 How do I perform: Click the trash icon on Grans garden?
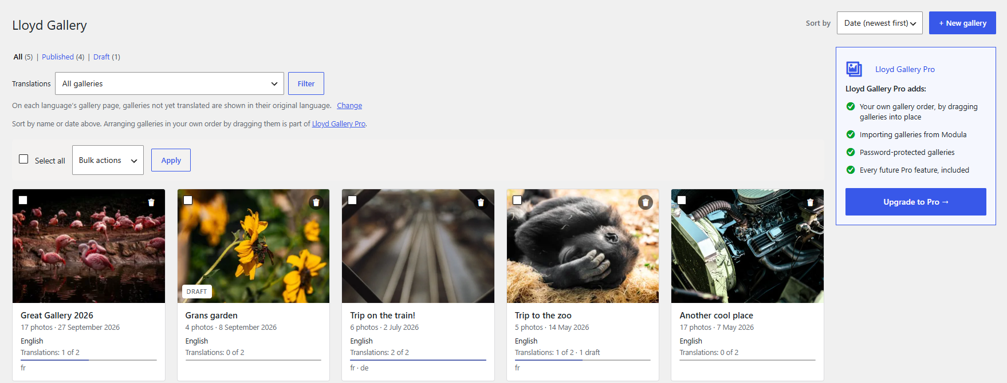[x=316, y=202]
